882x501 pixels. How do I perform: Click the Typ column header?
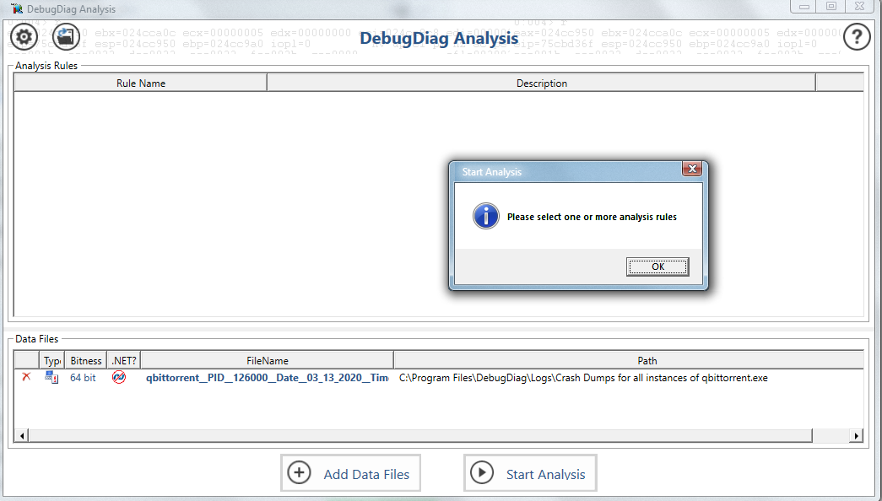(x=51, y=360)
